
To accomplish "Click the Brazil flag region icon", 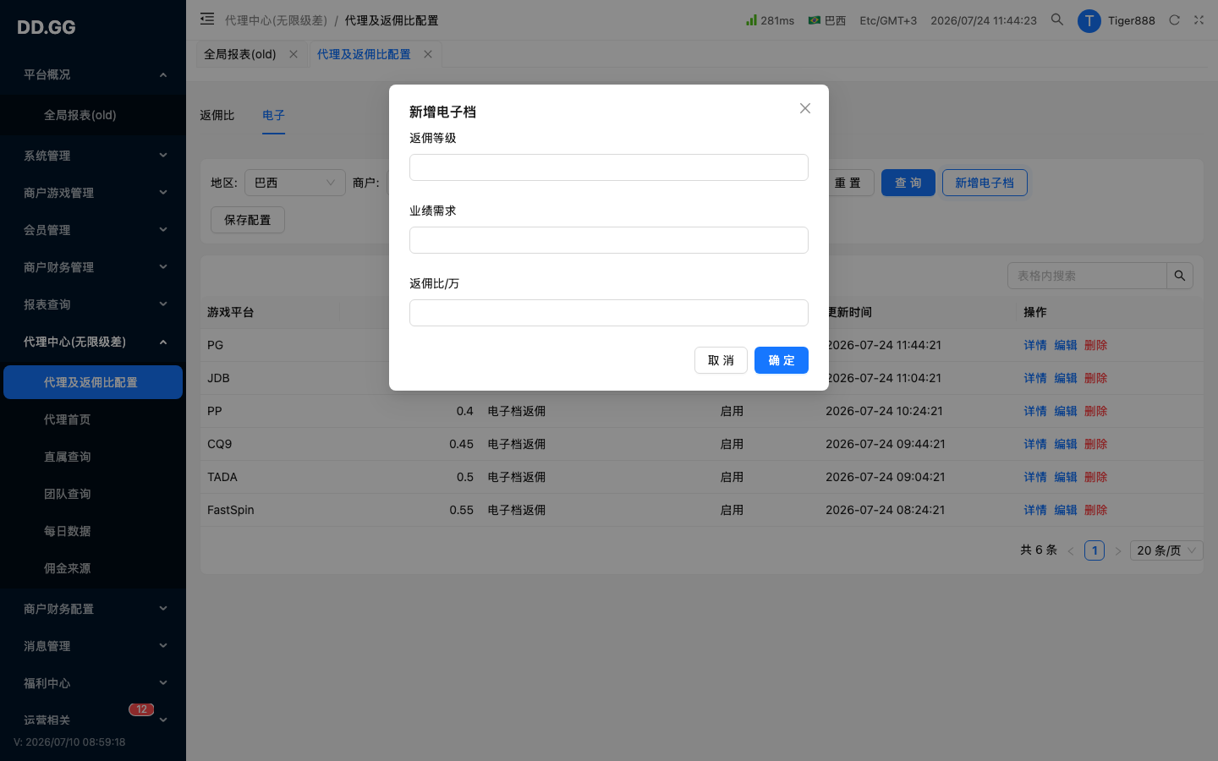I will (815, 20).
